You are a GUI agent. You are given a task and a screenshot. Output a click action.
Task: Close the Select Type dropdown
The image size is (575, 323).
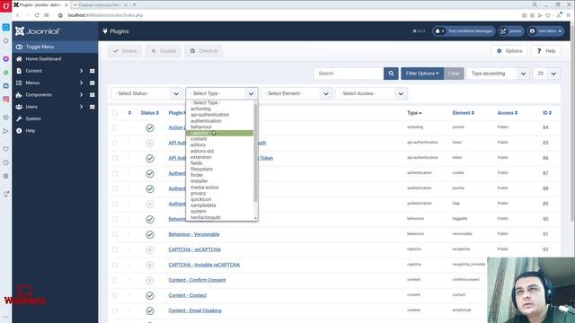[222, 93]
